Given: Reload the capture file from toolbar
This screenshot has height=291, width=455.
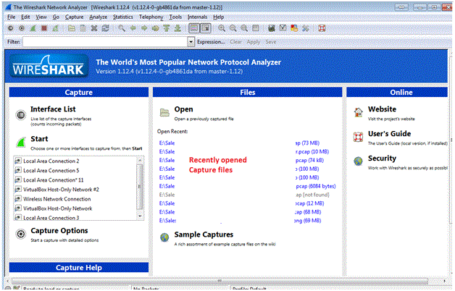Looking at the screenshot, I should (x=105, y=28).
